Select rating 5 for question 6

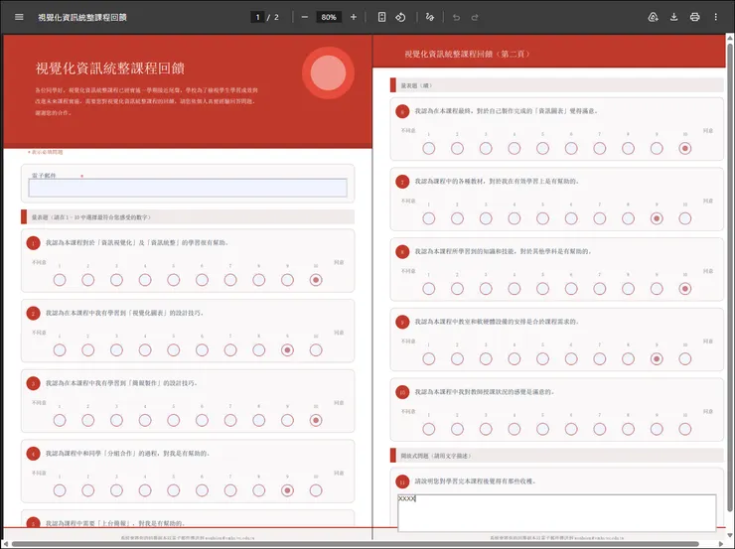click(x=543, y=149)
